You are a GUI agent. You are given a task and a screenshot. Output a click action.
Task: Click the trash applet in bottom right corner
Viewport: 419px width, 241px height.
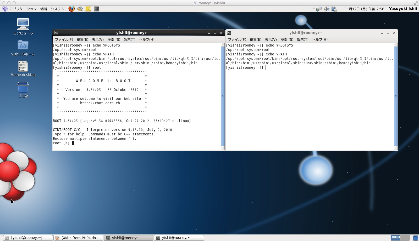[416, 238]
